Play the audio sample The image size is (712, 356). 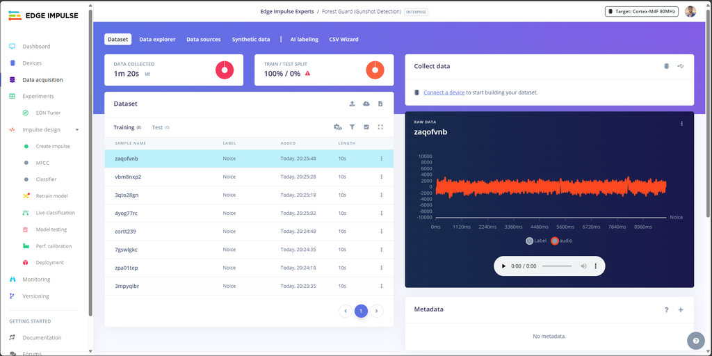pyautogui.click(x=503, y=266)
